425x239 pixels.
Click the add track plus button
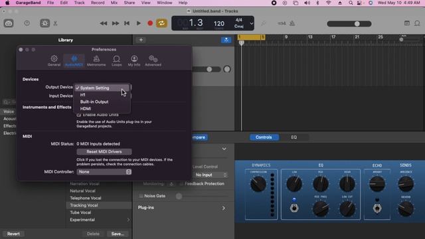click(x=141, y=40)
